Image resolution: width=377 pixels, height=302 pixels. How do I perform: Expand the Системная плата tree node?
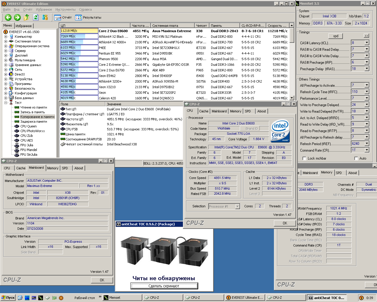point(6,41)
